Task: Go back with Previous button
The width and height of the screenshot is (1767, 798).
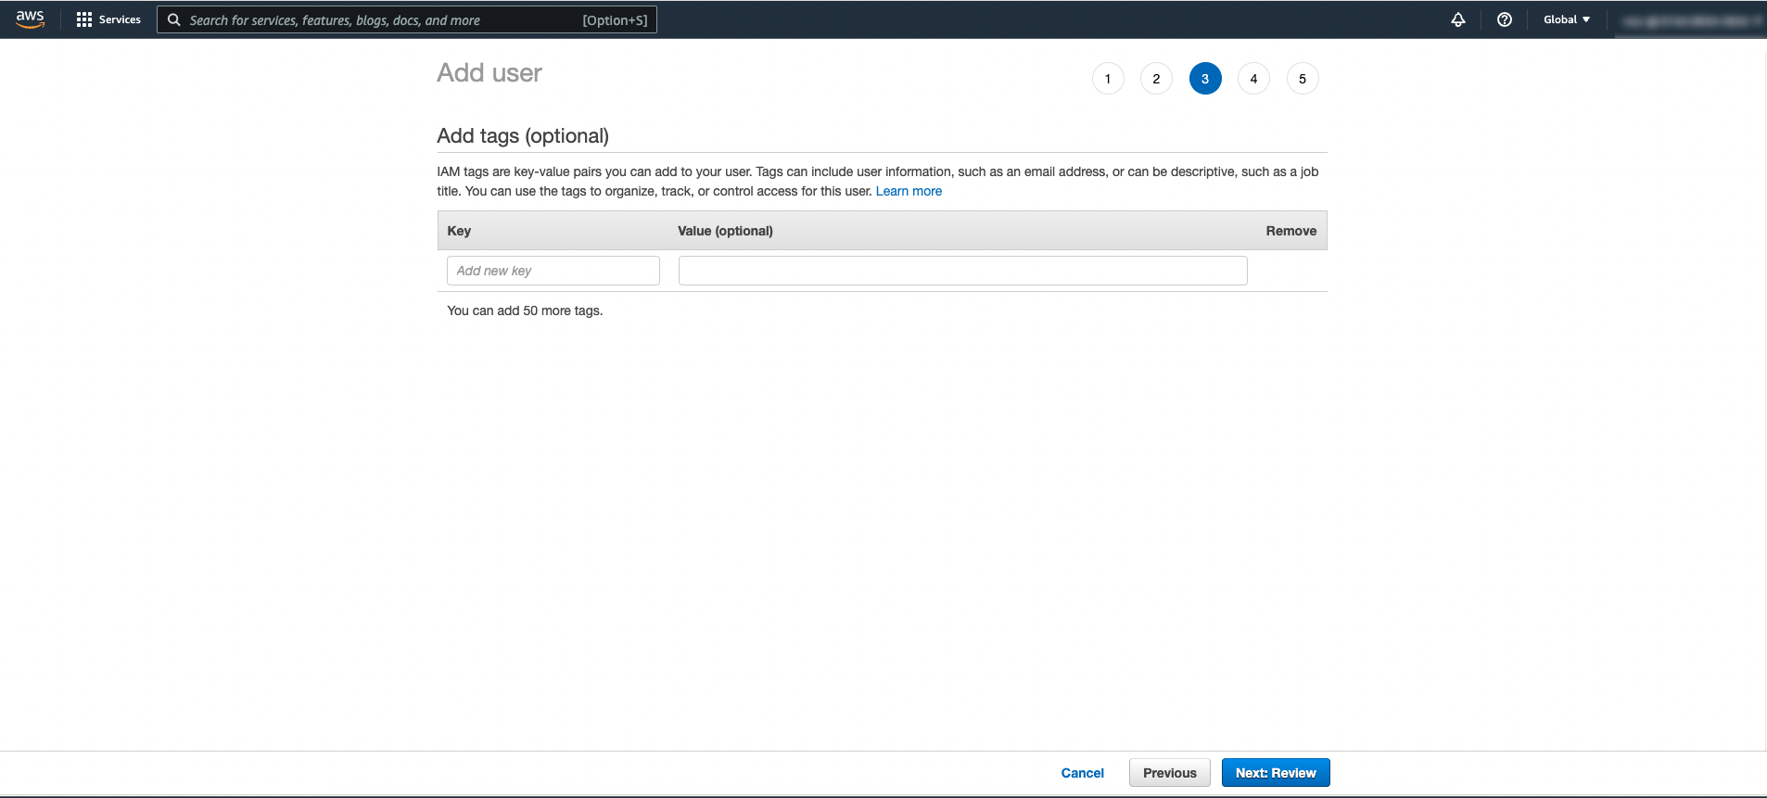Action: (x=1170, y=773)
